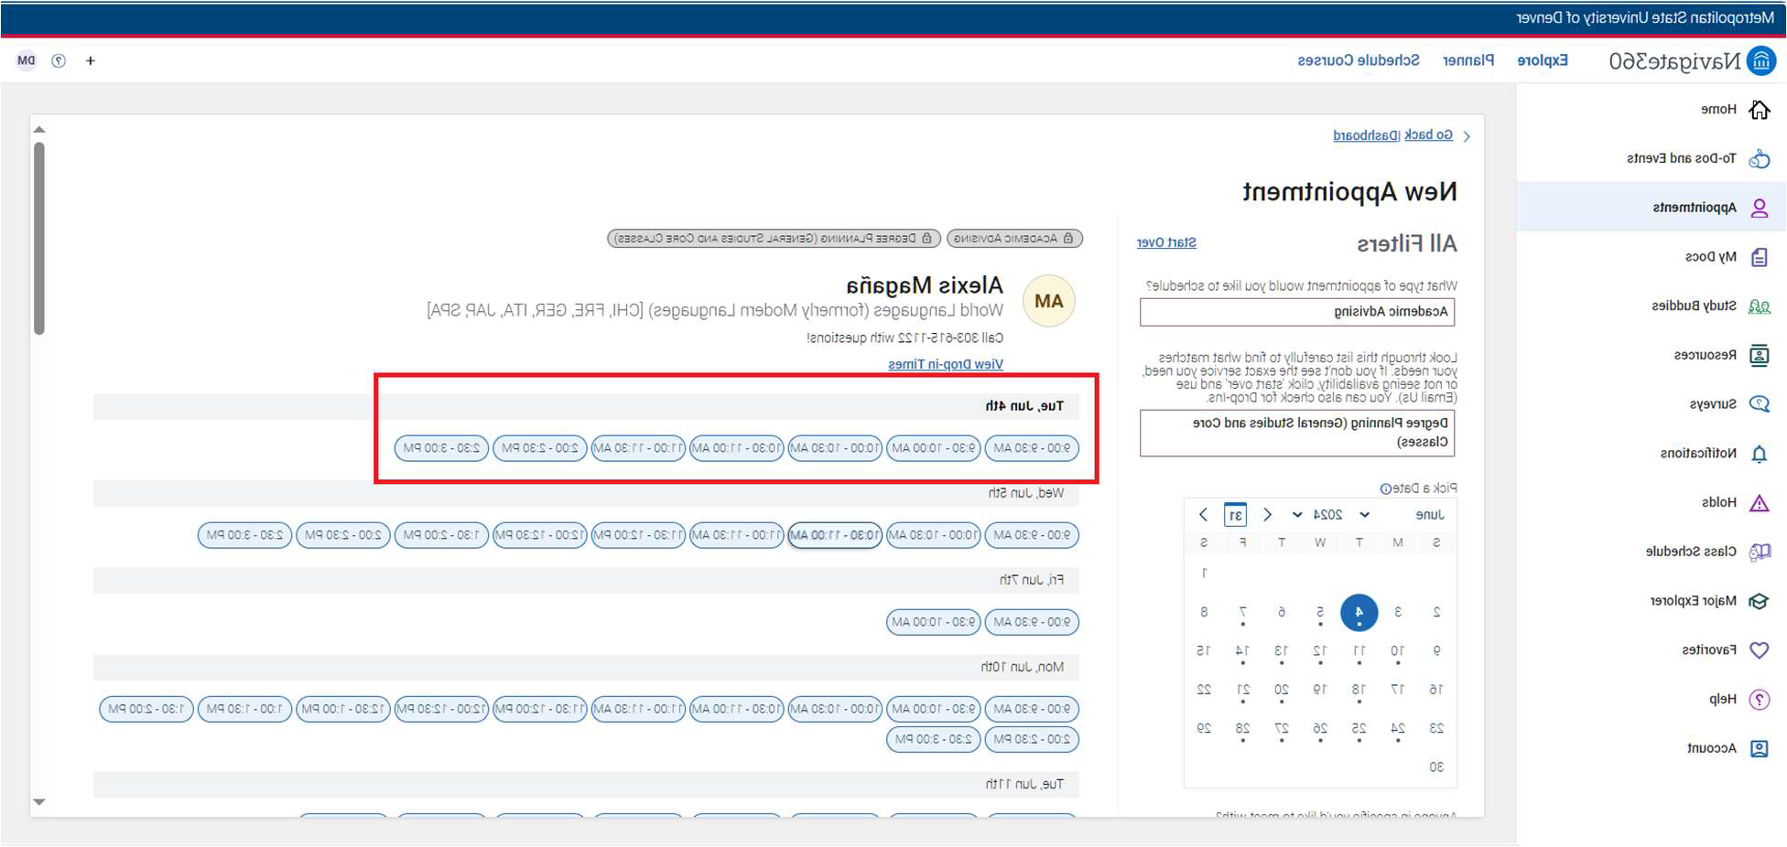The width and height of the screenshot is (1787, 847).
Task: Open the Holds warning triangle icon
Action: click(x=1760, y=502)
